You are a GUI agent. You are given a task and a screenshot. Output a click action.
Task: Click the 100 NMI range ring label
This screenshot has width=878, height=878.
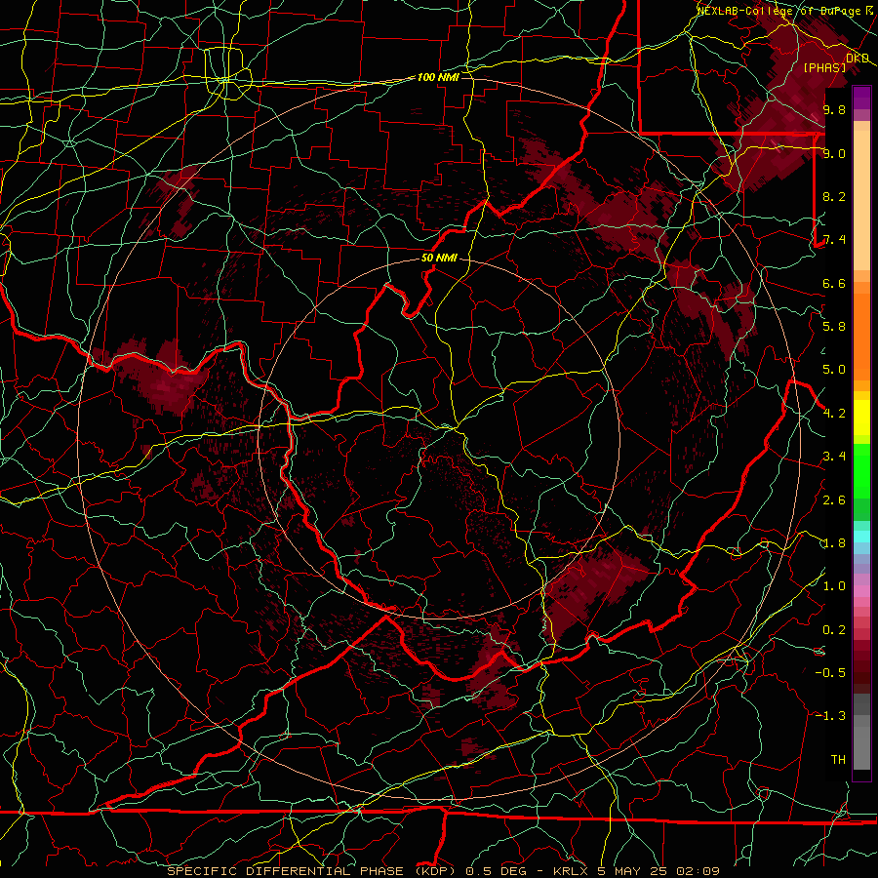coord(438,77)
